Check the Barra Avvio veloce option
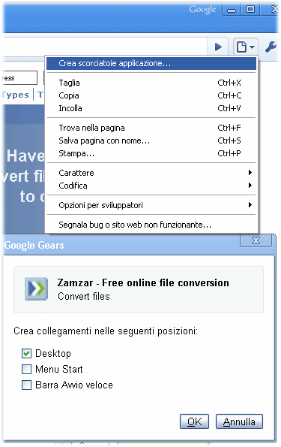 point(26,385)
